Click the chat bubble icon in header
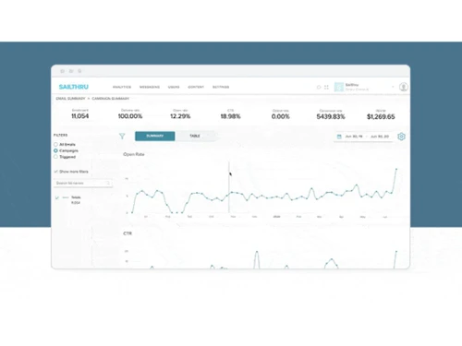Screen dimensions: 462x346 (319, 87)
